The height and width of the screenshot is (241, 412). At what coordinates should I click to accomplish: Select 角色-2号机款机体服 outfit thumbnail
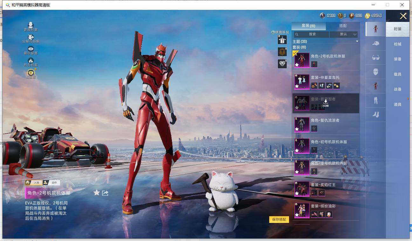point(302,60)
